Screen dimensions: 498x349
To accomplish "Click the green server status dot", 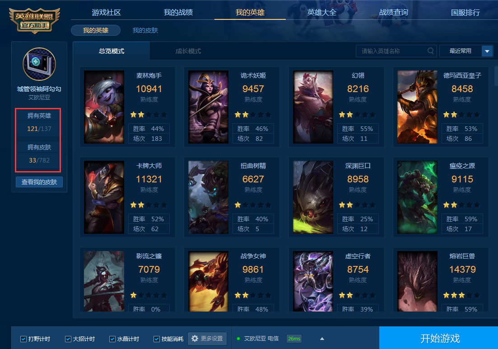I will click(x=238, y=339).
